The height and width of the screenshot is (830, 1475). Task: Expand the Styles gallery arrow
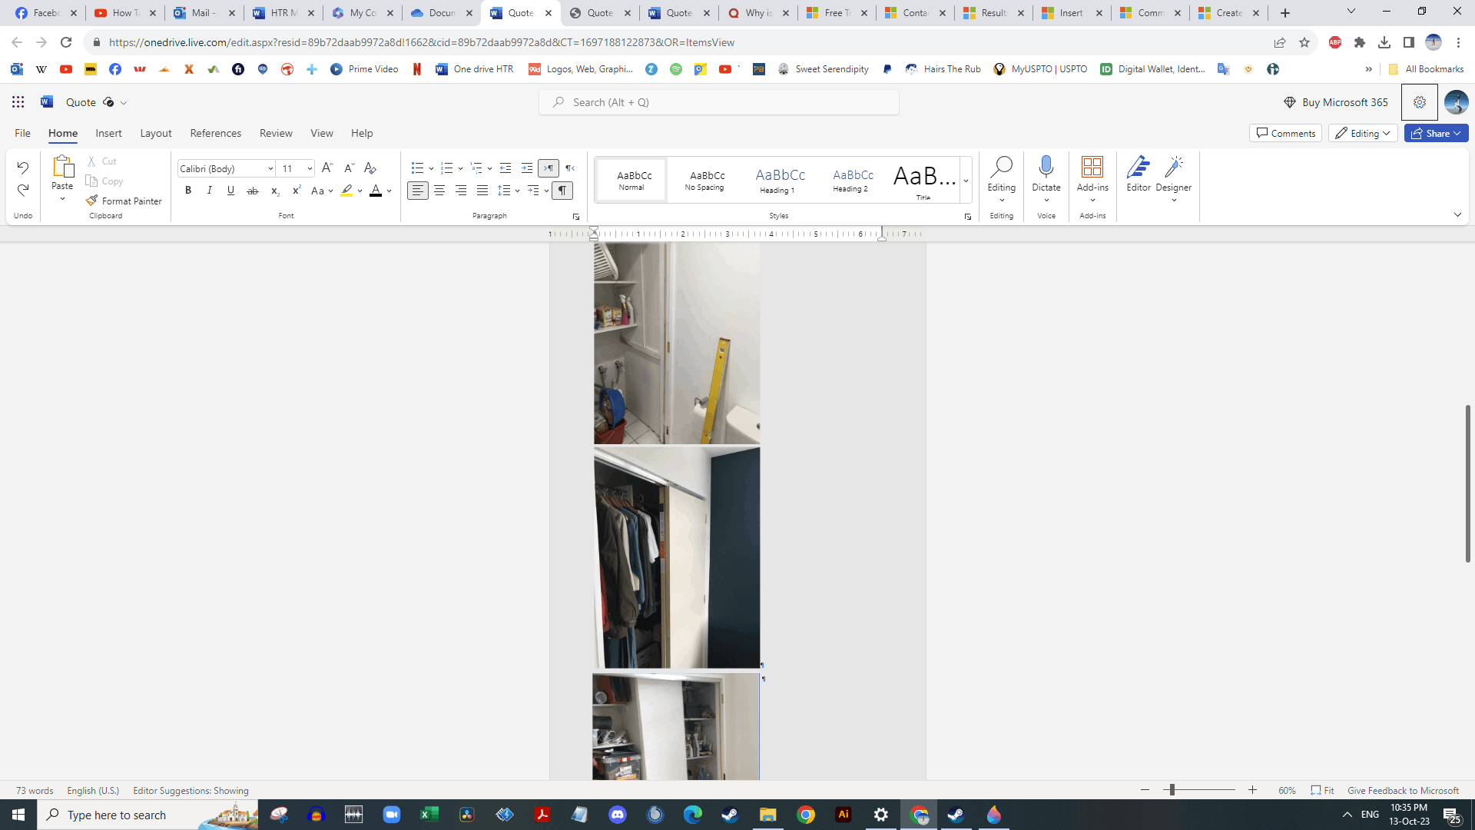(966, 181)
